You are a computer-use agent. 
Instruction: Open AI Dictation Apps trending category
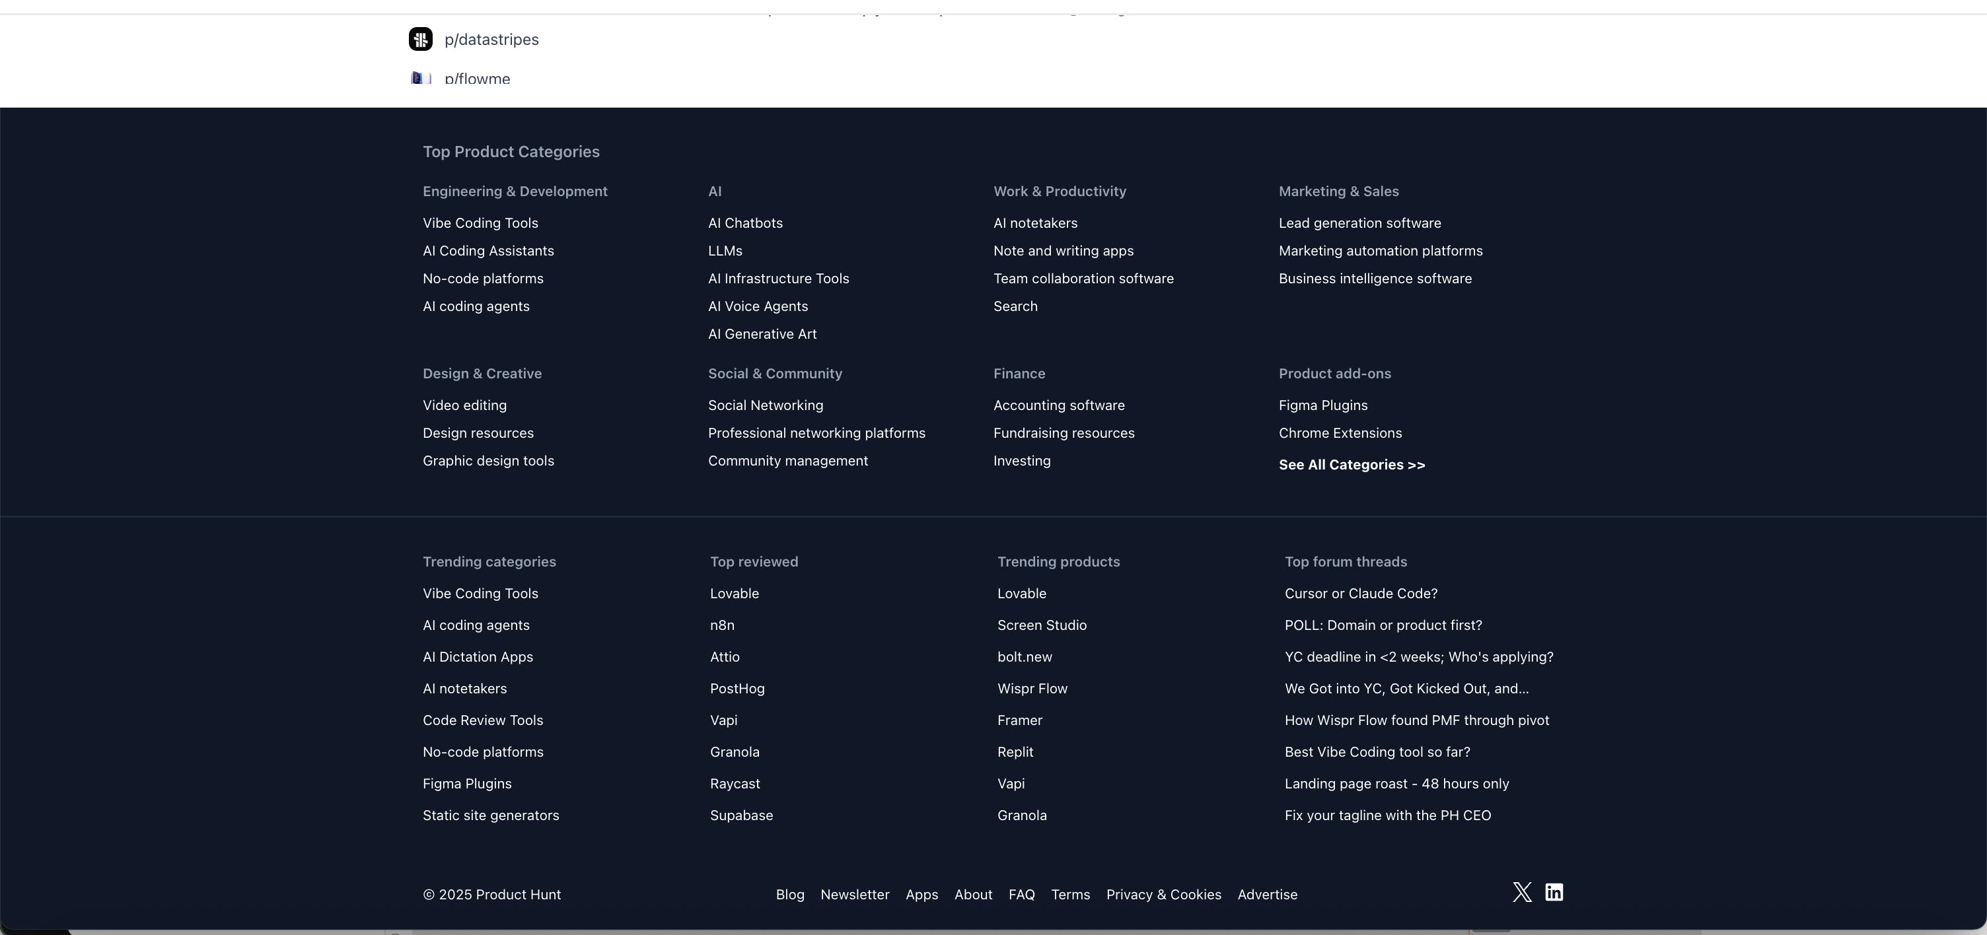click(x=478, y=657)
